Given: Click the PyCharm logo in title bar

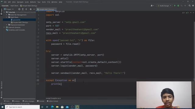Looking at the screenshot, I should pyautogui.click(x=2, y=2).
